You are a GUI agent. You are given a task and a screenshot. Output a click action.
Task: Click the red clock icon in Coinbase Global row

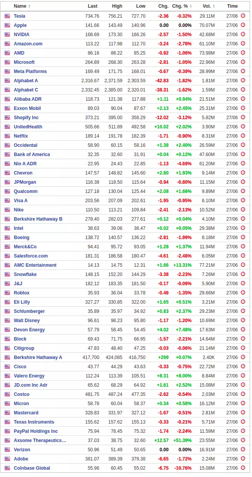pyautogui.click(x=243, y=468)
